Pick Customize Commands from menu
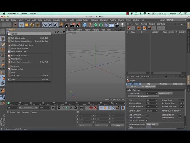 (29, 62)
